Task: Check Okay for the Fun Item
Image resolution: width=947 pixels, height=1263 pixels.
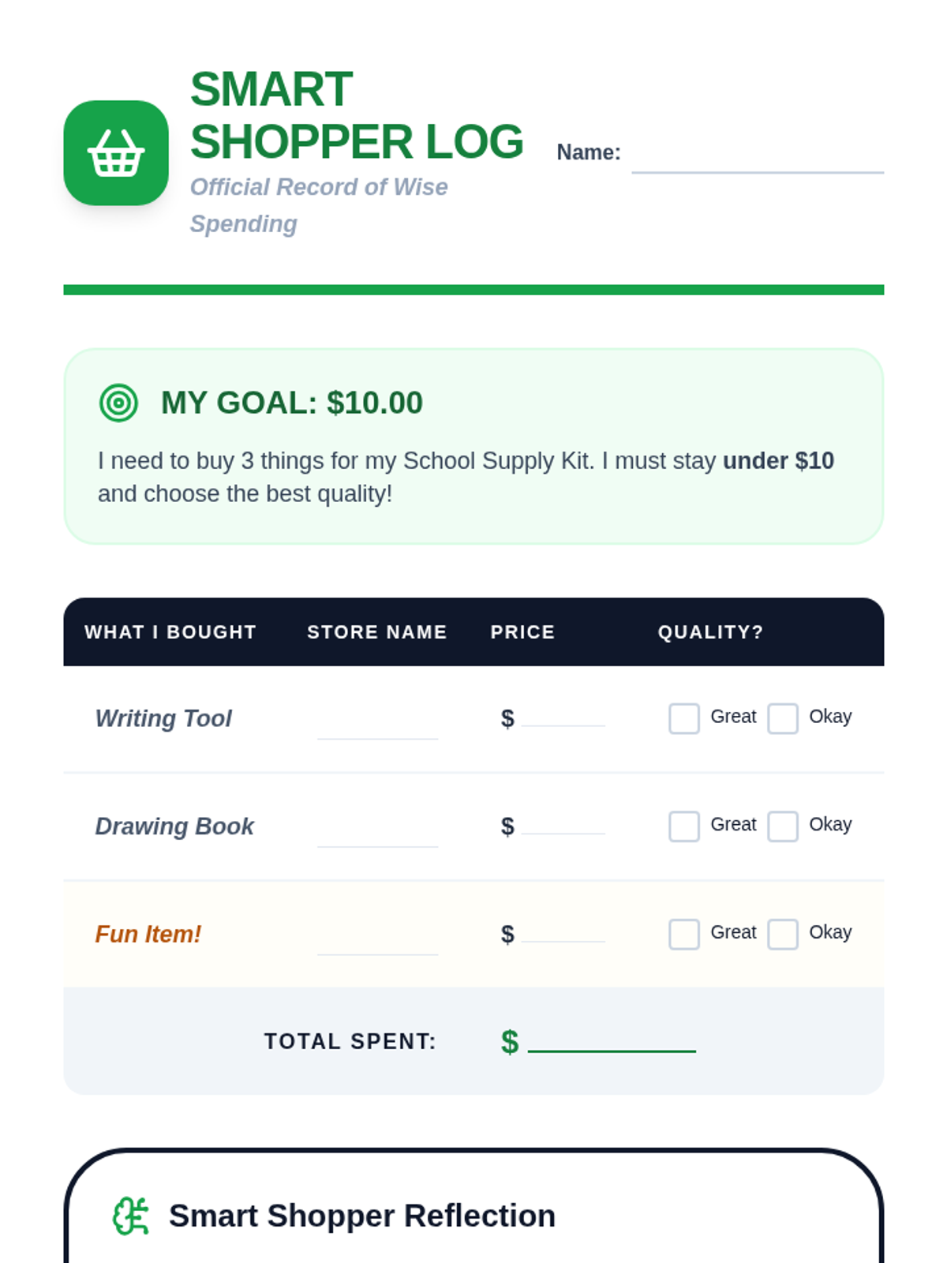Action: point(782,934)
